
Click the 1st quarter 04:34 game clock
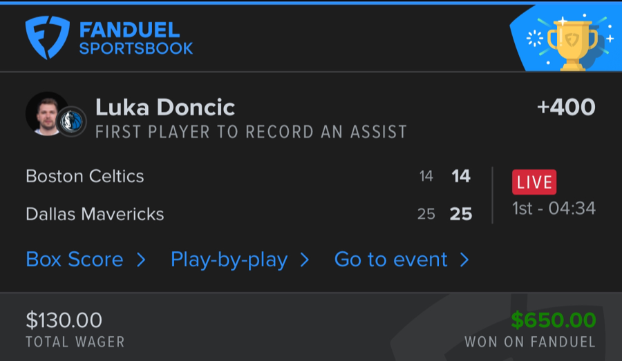[x=554, y=208]
